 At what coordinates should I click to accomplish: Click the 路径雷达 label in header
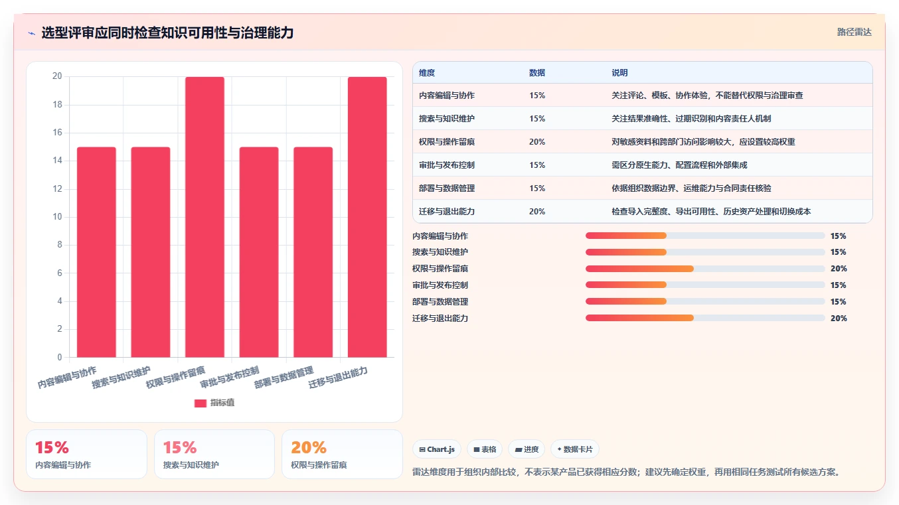point(854,32)
